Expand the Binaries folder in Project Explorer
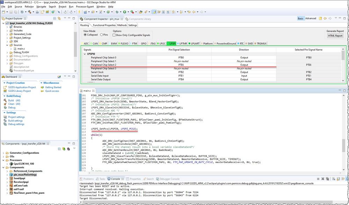Image resolution: width=349 pixels, height=205 pixels. click(x=7, y=27)
